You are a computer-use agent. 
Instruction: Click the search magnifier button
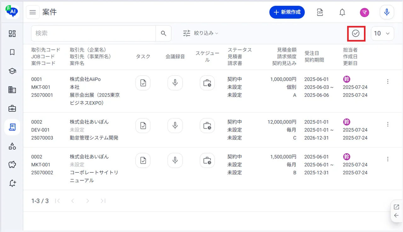[x=163, y=33]
